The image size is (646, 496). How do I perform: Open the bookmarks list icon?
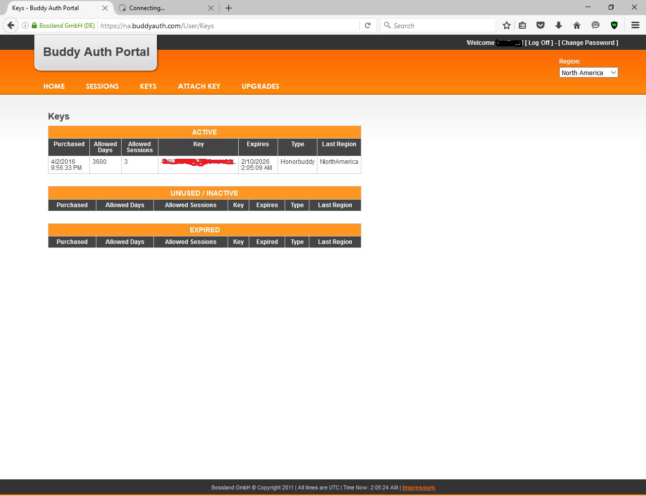point(522,25)
